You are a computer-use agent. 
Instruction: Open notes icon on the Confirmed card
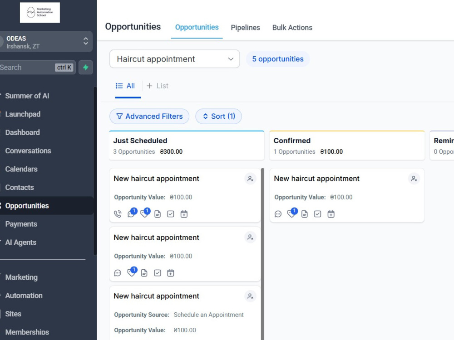[x=304, y=214]
